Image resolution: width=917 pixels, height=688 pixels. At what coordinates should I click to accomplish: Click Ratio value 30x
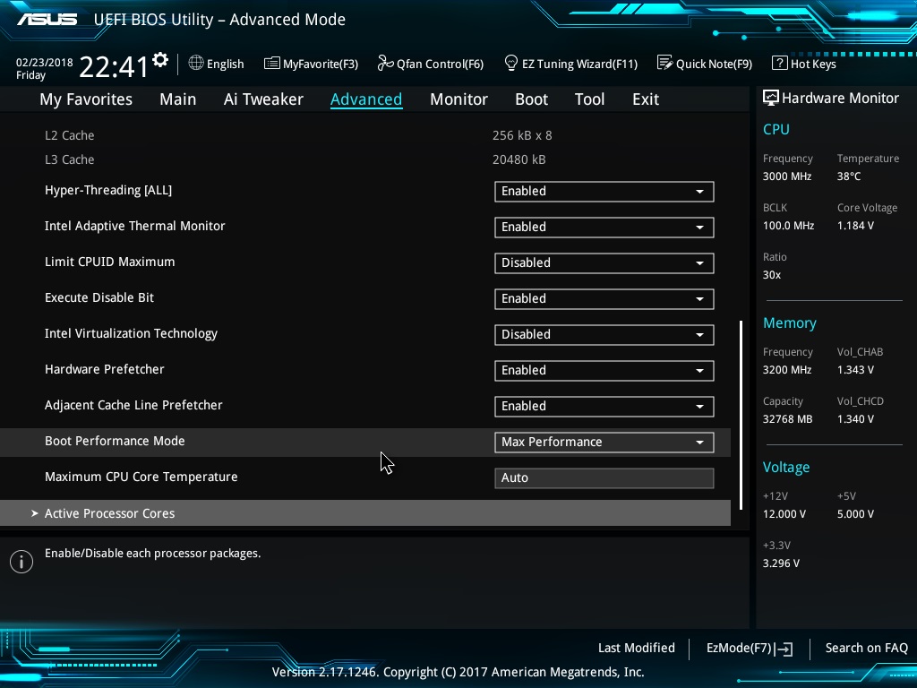pos(771,274)
